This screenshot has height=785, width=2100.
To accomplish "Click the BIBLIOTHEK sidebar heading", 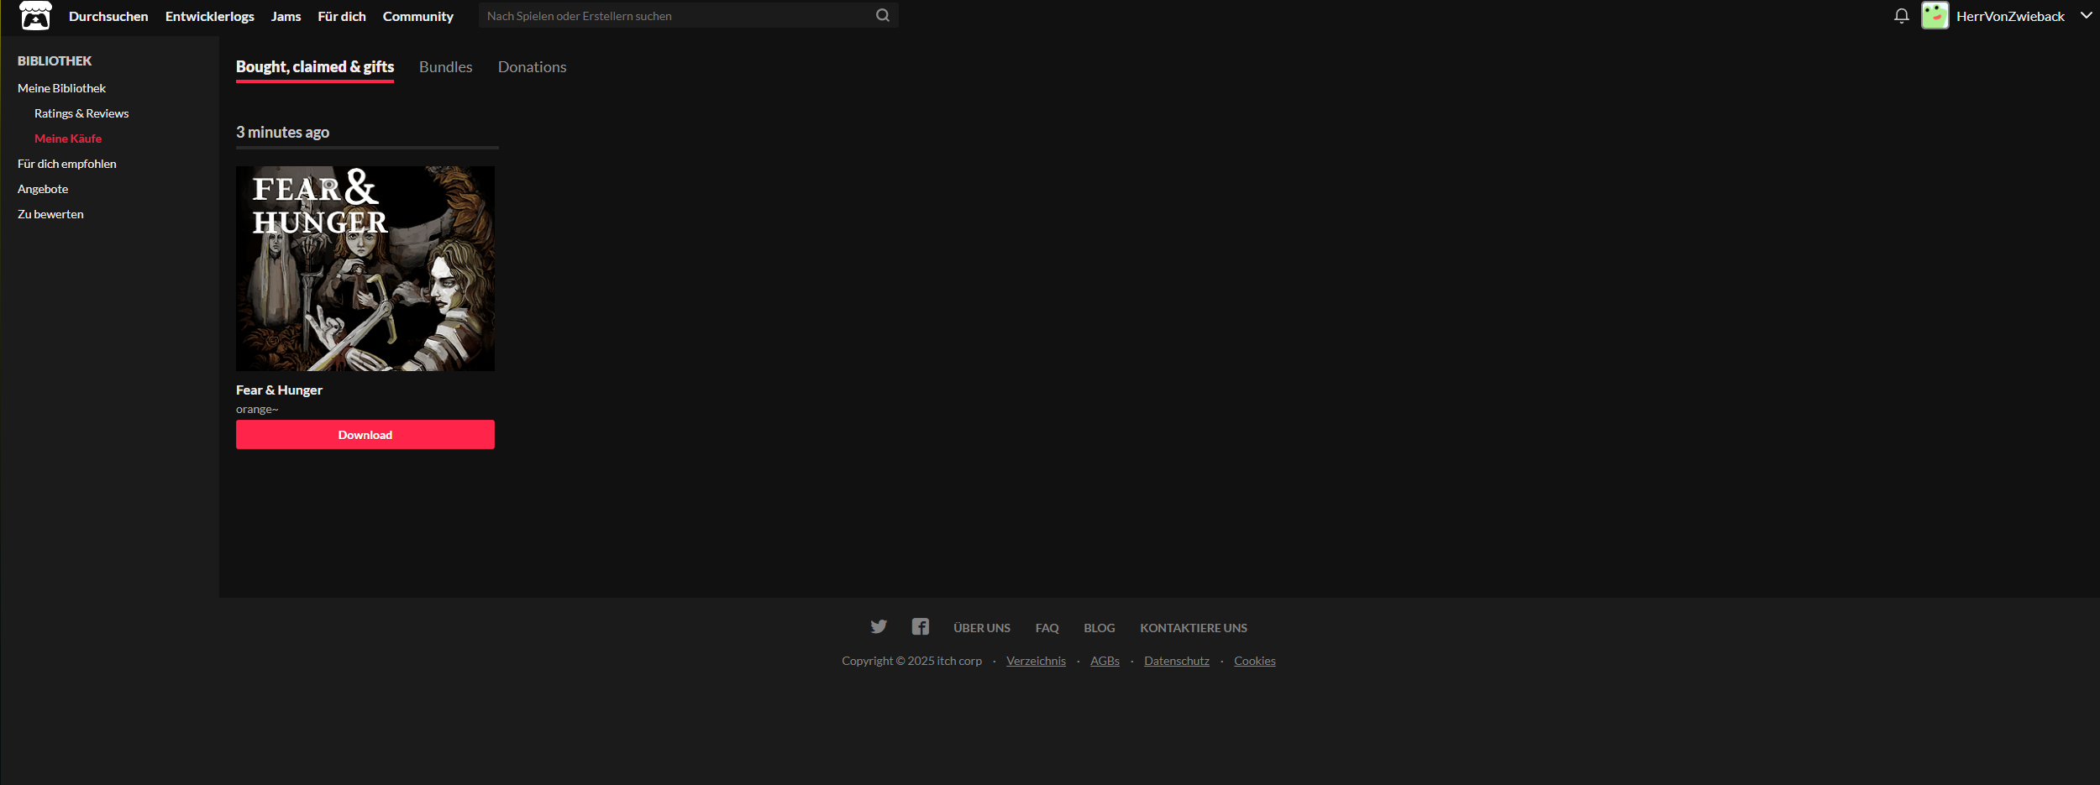I will [x=55, y=60].
